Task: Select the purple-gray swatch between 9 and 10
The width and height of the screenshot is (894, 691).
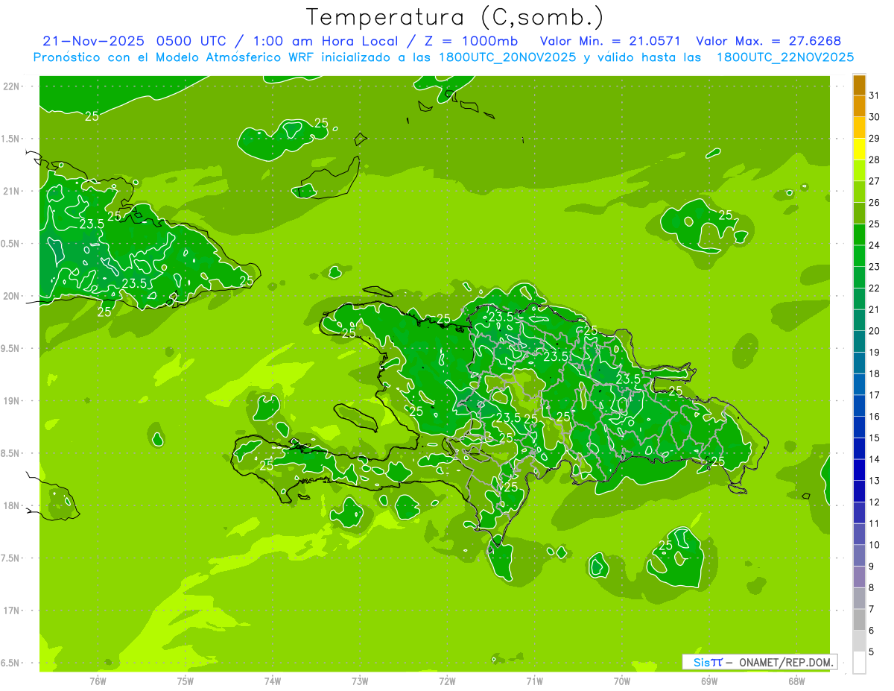Action: click(x=859, y=555)
